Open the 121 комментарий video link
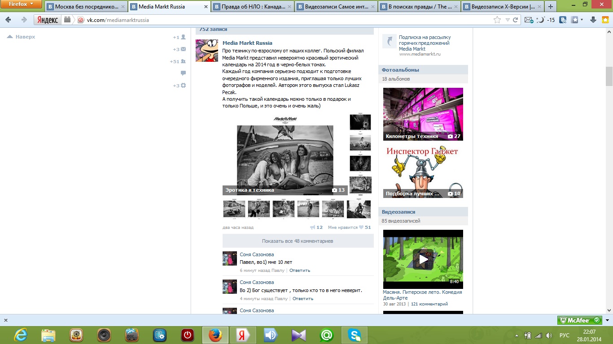Viewport: 613px width, 344px height. [429, 304]
